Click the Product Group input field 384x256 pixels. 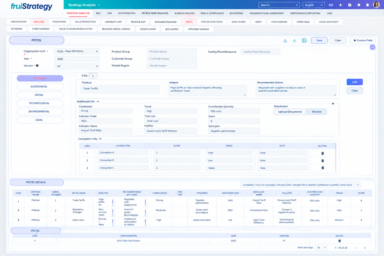click(172, 52)
